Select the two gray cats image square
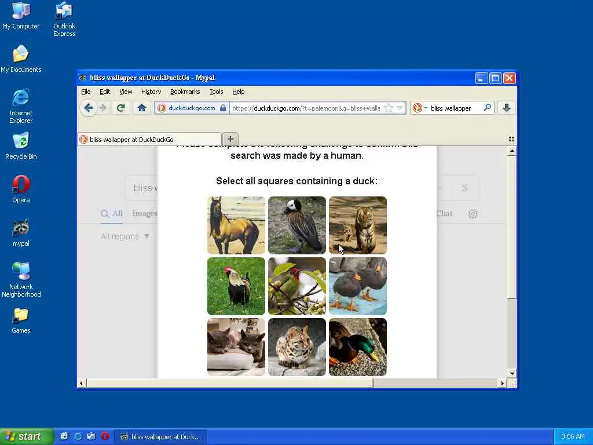The height and width of the screenshot is (445, 593). (x=236, y=347)
